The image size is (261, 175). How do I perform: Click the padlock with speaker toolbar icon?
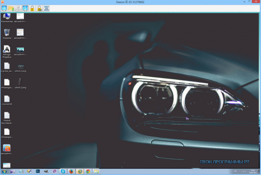(x=40, y=8)
